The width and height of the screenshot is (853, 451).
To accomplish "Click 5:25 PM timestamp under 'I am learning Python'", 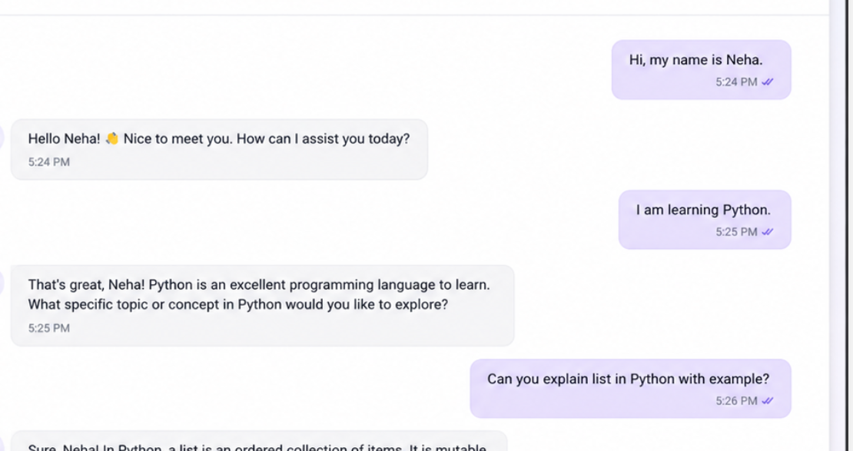I will pos(736,232).
